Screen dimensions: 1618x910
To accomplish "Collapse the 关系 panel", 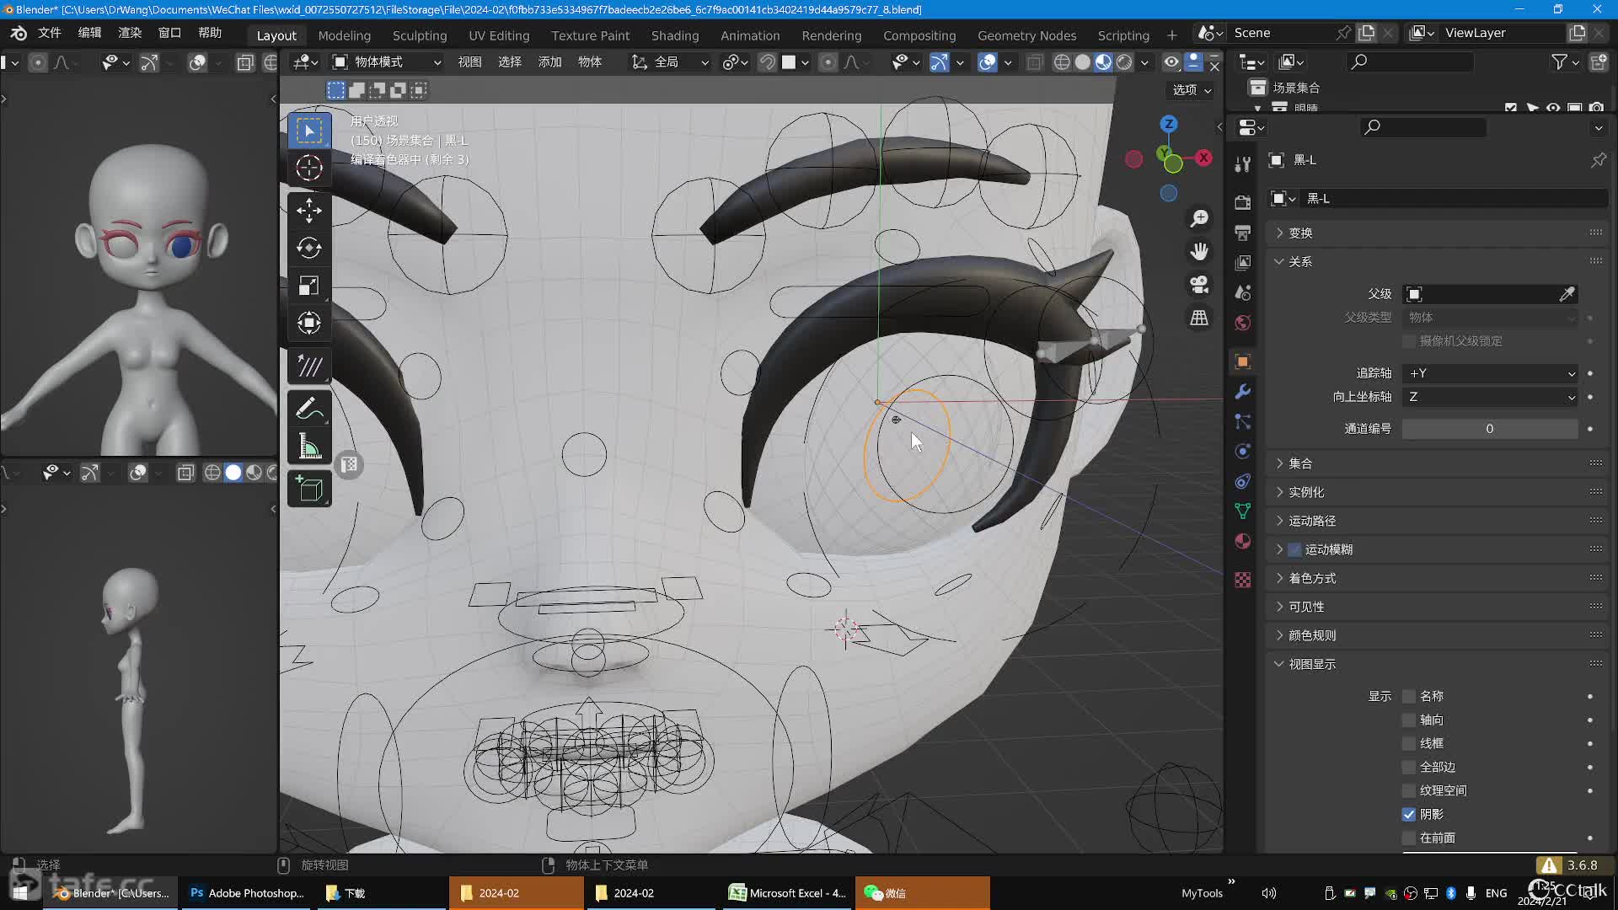I will [x=1437, y=261].
